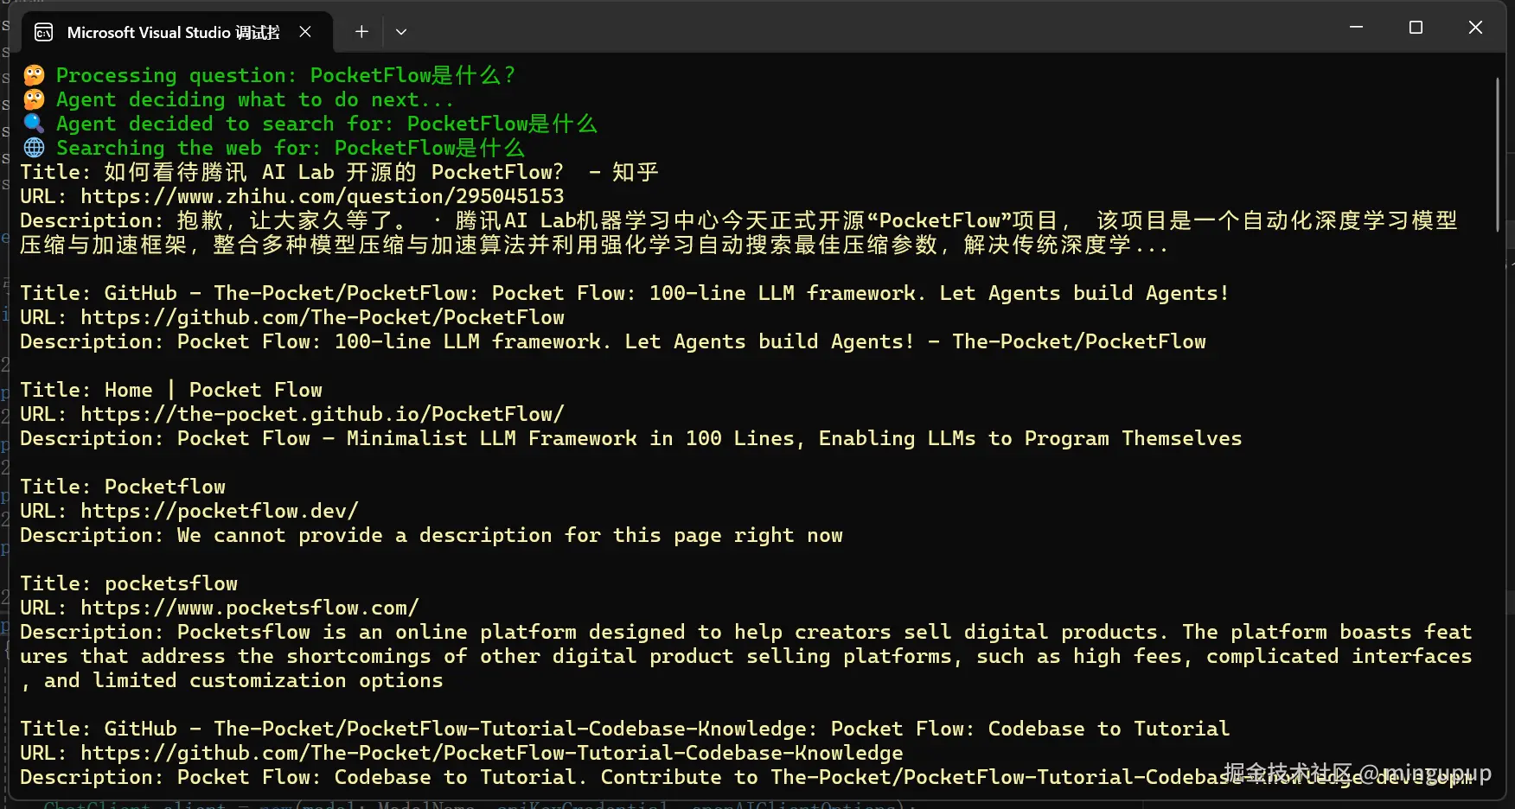Screen dimensions: 1515x809
Task: Open the the-pocket.github.io/PocketFlow URL
Action: [321, 414]
